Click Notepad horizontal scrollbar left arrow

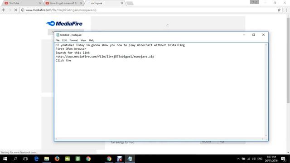tap(56, 139)
